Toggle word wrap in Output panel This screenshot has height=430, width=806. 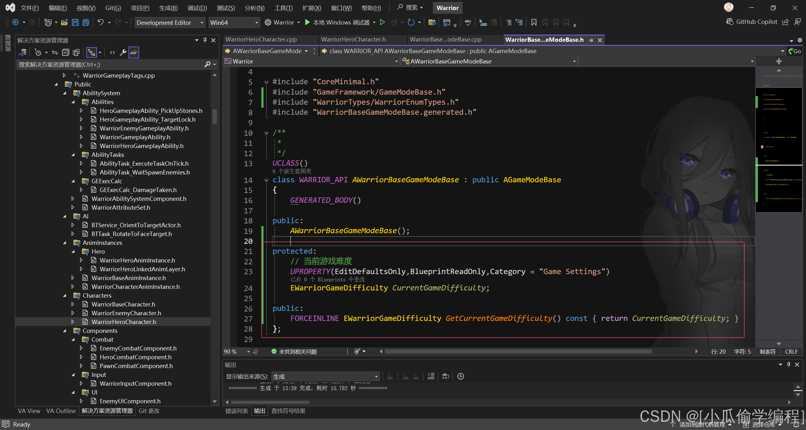click(x=446, y=376)
